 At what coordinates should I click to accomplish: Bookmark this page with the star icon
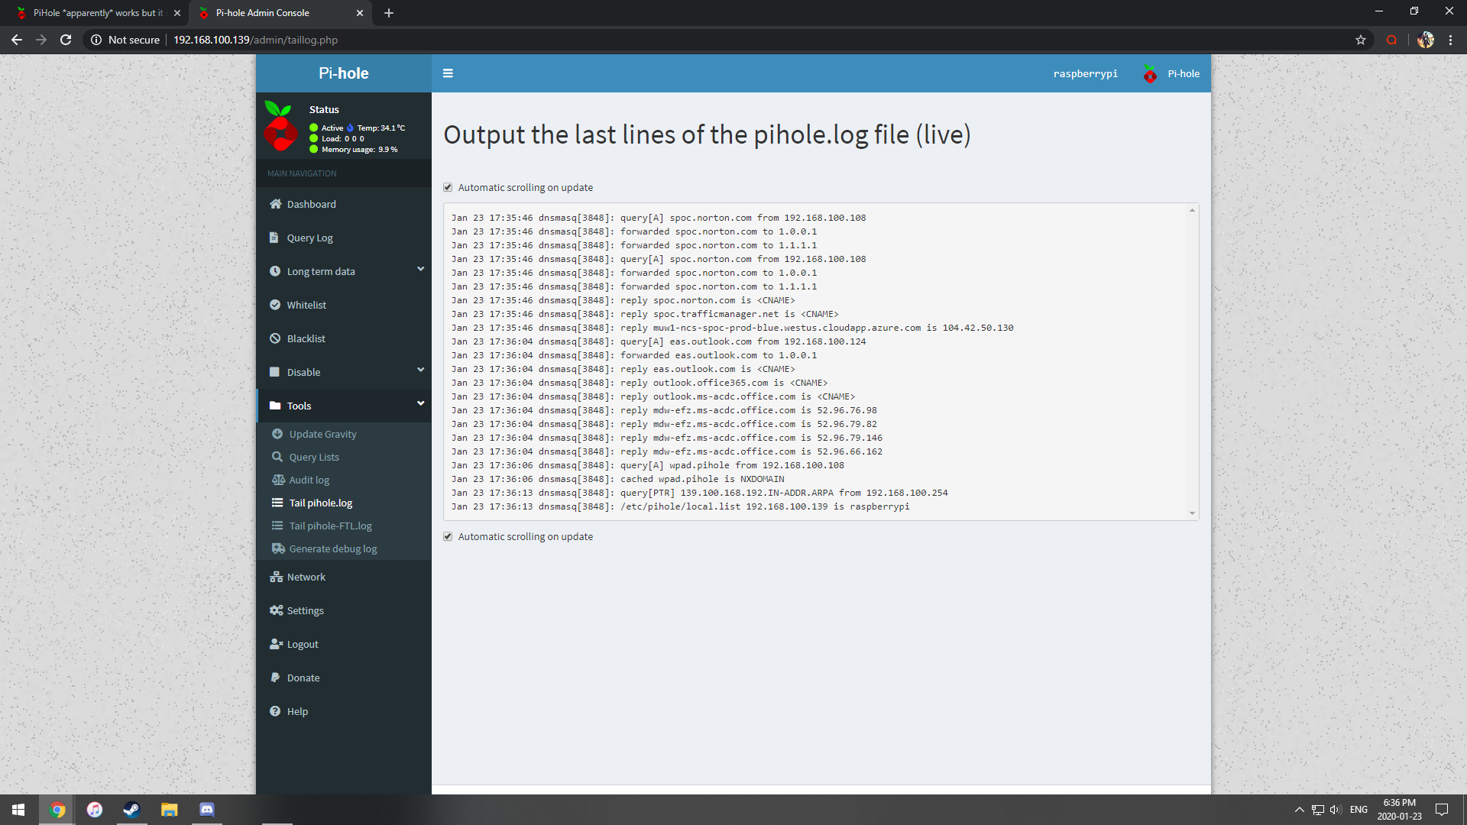tap(1360, 40)
